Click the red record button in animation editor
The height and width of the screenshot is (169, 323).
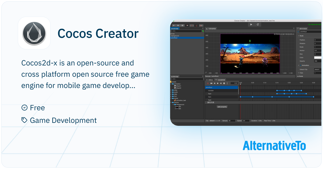click(x=208, y=83)
